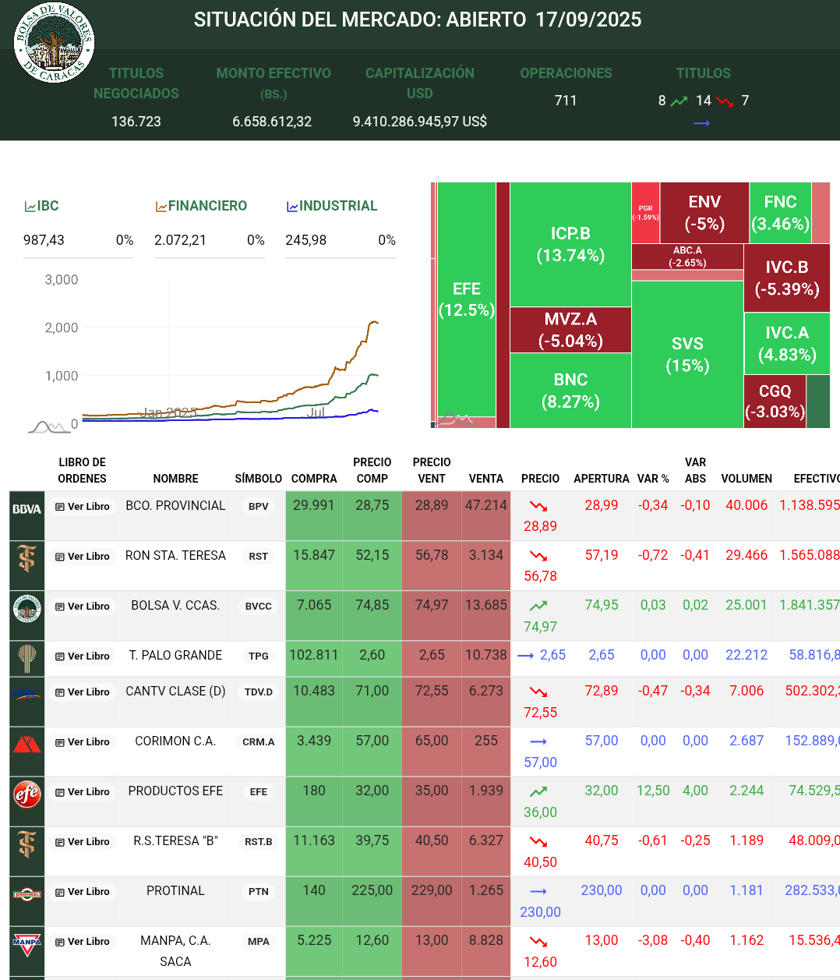Viewport: 840px width, 980px height.
Task: Select the SVS (15%) treemap tile
Action: [686, 355]
